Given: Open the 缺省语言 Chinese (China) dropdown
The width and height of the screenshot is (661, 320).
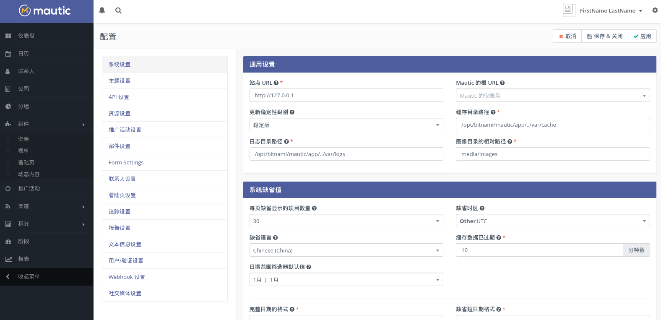Looking at the screenshot, I should (x=346, y=250).
